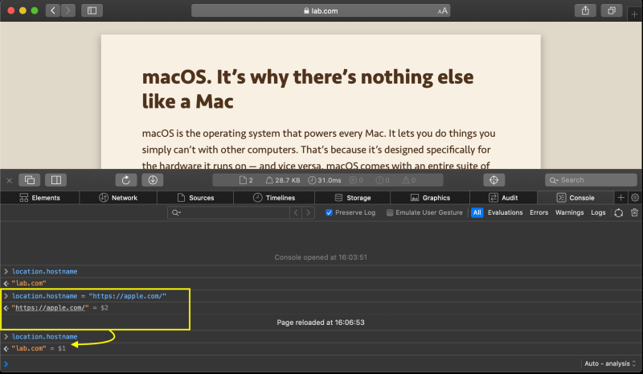Enable the Emulate User Gesture checkbox

[x=390, y=212]
